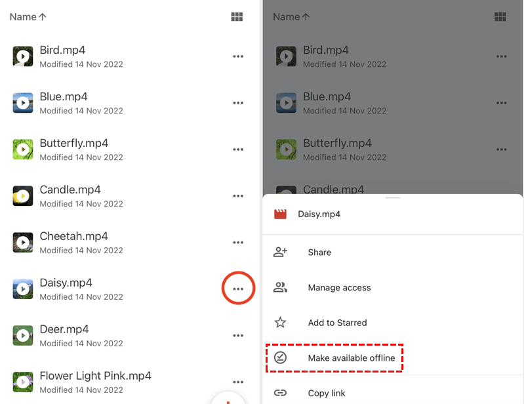Click the star icon for Add to Starred
Image resolution: width=524 pixels, height=404 pixels.
[x=281, y=323]
